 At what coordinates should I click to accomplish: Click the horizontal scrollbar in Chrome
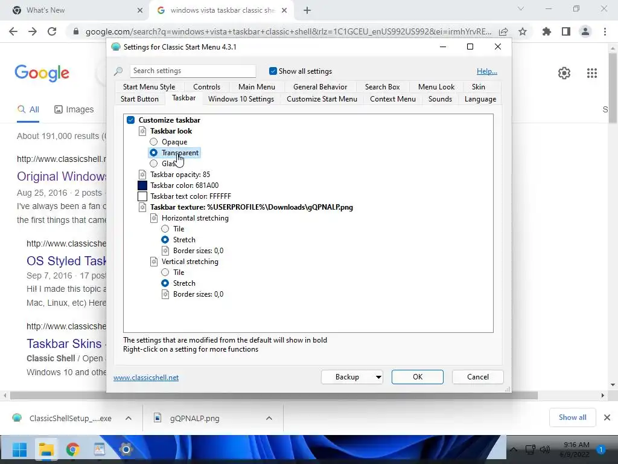click(274, 395)
